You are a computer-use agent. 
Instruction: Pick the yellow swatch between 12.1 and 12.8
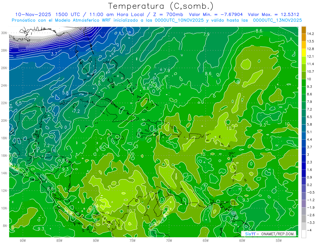click(x=304, y=52)
